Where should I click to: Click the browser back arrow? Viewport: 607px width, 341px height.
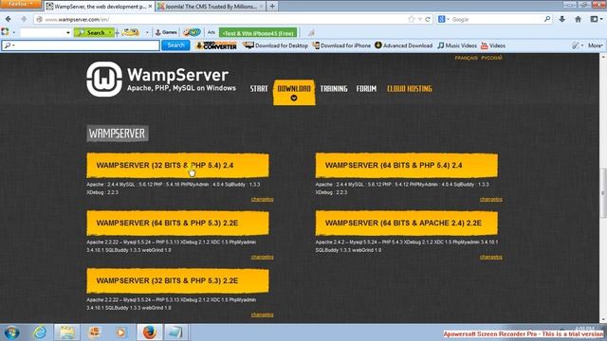[x=8, y=19]
